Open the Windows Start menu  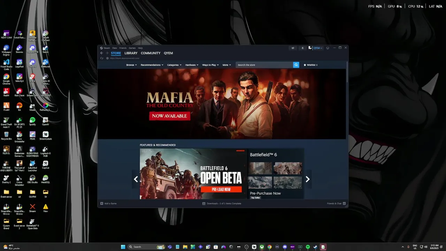(123, 247)
